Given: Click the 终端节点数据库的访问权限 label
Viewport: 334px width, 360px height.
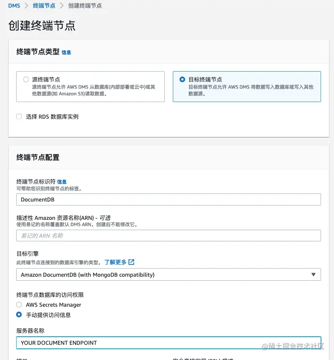Looking at the screenshot, I should click(50, 295).
